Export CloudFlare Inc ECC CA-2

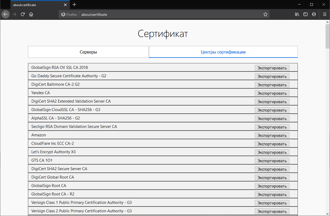pyautogui.click(x=272, y=144)
